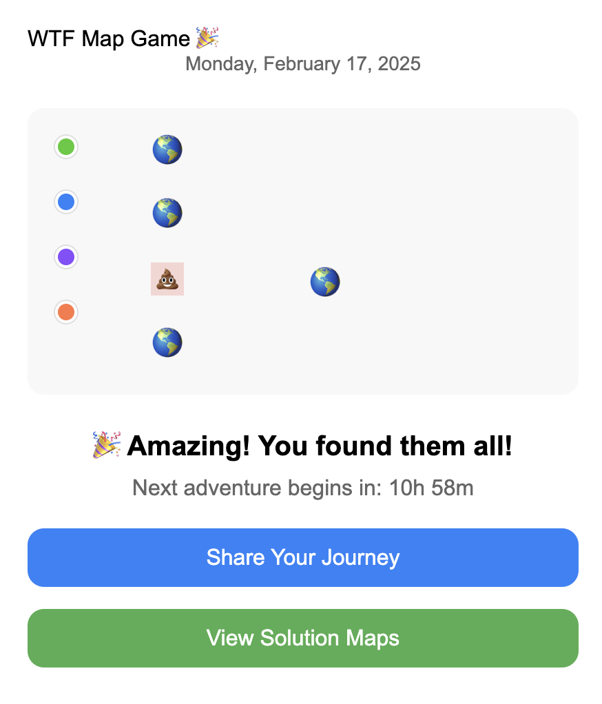The width and height of the screenshot is (602, 704).
Task: Click the globe emoji in the blue row
Action: tap(167, 213)
